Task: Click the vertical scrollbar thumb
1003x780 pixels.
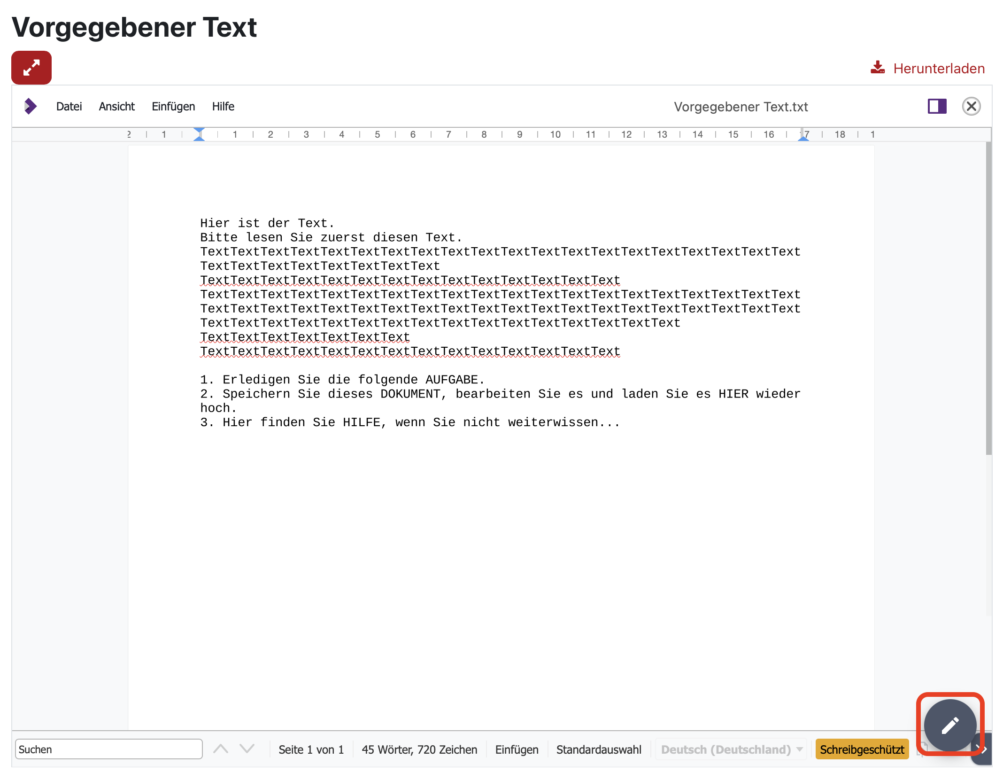Action: coord(988,298)
